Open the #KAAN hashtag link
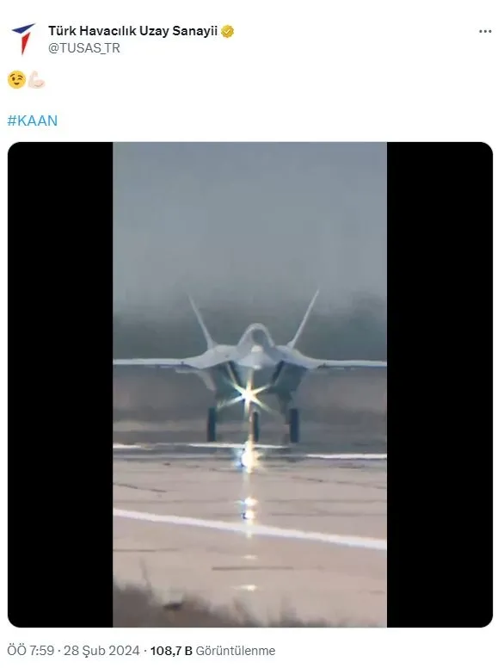504x668 pixels. point(33,121)
